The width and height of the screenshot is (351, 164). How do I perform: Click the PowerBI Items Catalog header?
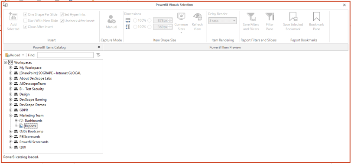[49, 47]
